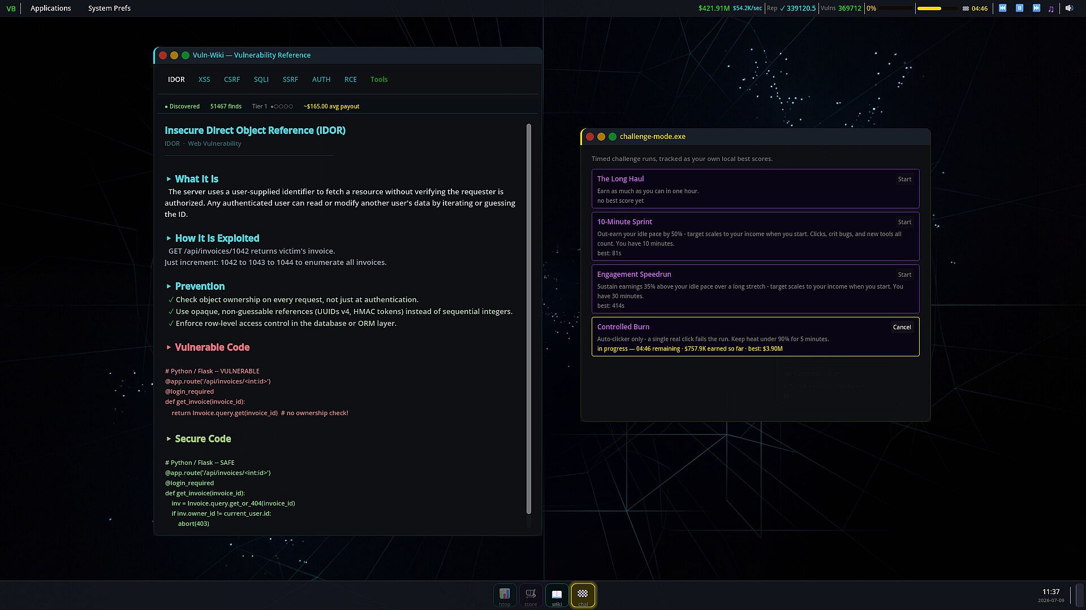Viewport: 1086px width, 610px height.
Task: Minimize the Vuln-Wiki window
Action: pos(174,55)
